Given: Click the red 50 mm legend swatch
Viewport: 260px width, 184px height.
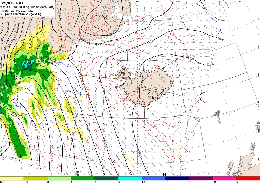Looking at the screenshot, I should [248, 178].
